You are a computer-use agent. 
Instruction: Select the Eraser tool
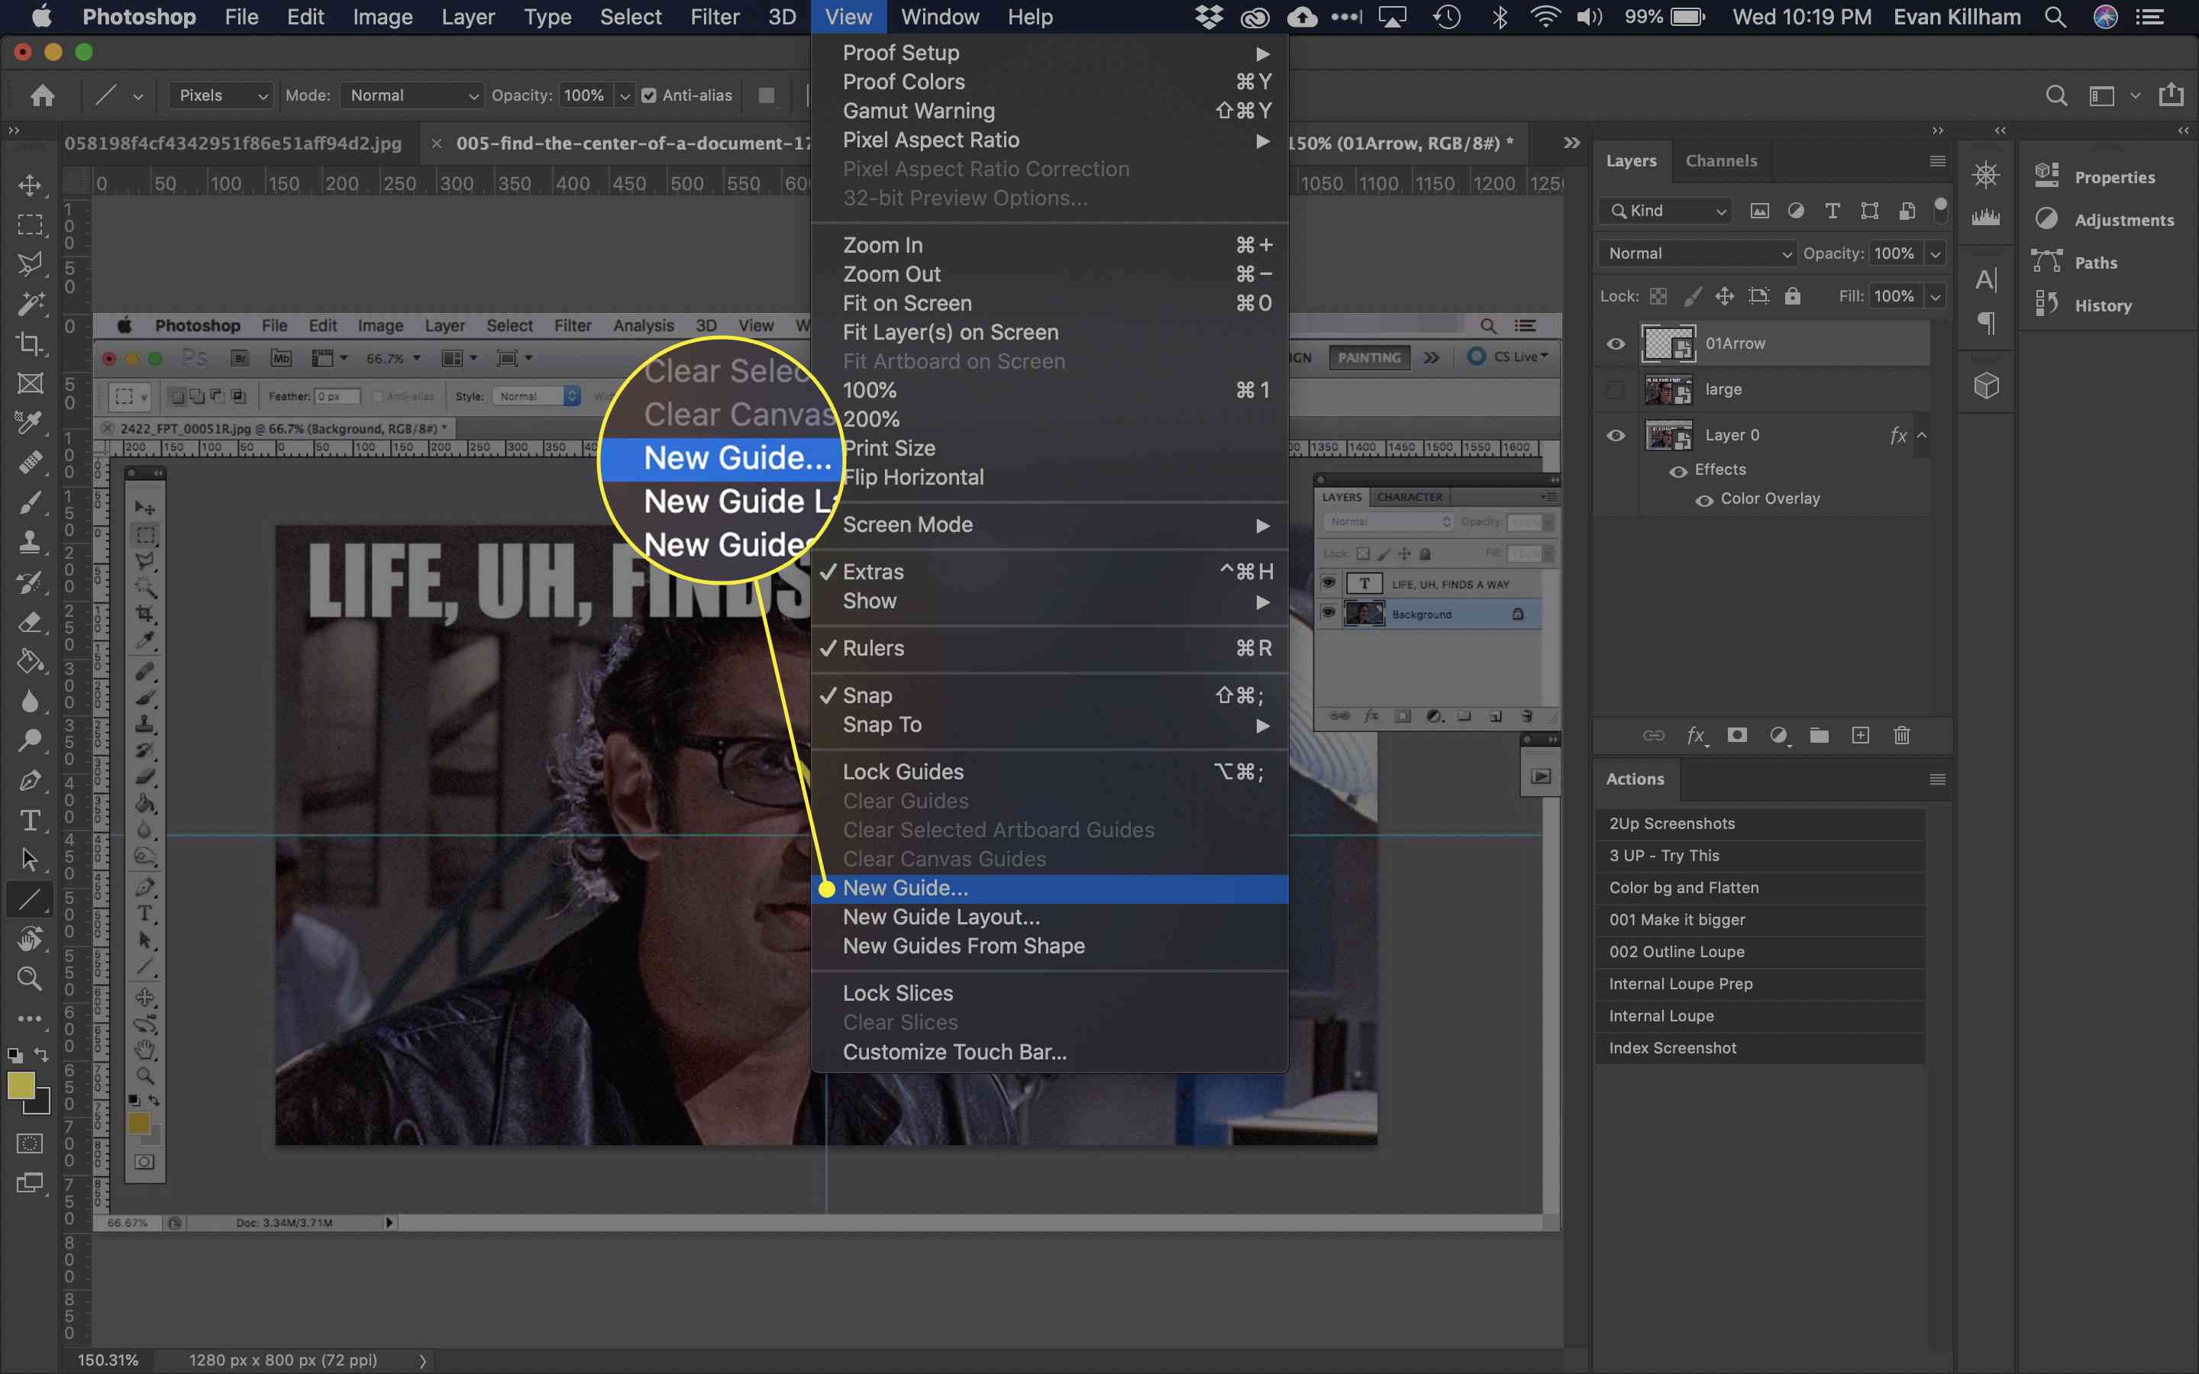click(30, 621)
